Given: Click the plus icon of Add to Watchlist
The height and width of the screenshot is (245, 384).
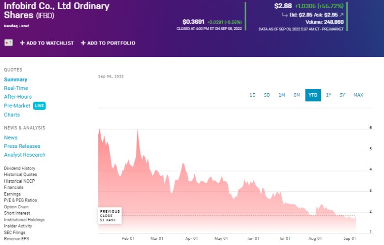Looking at the screenshot, I should (22, 43).
